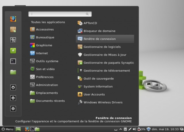
Task: Click the Menu button on the panel
Action: click(7, 129)
